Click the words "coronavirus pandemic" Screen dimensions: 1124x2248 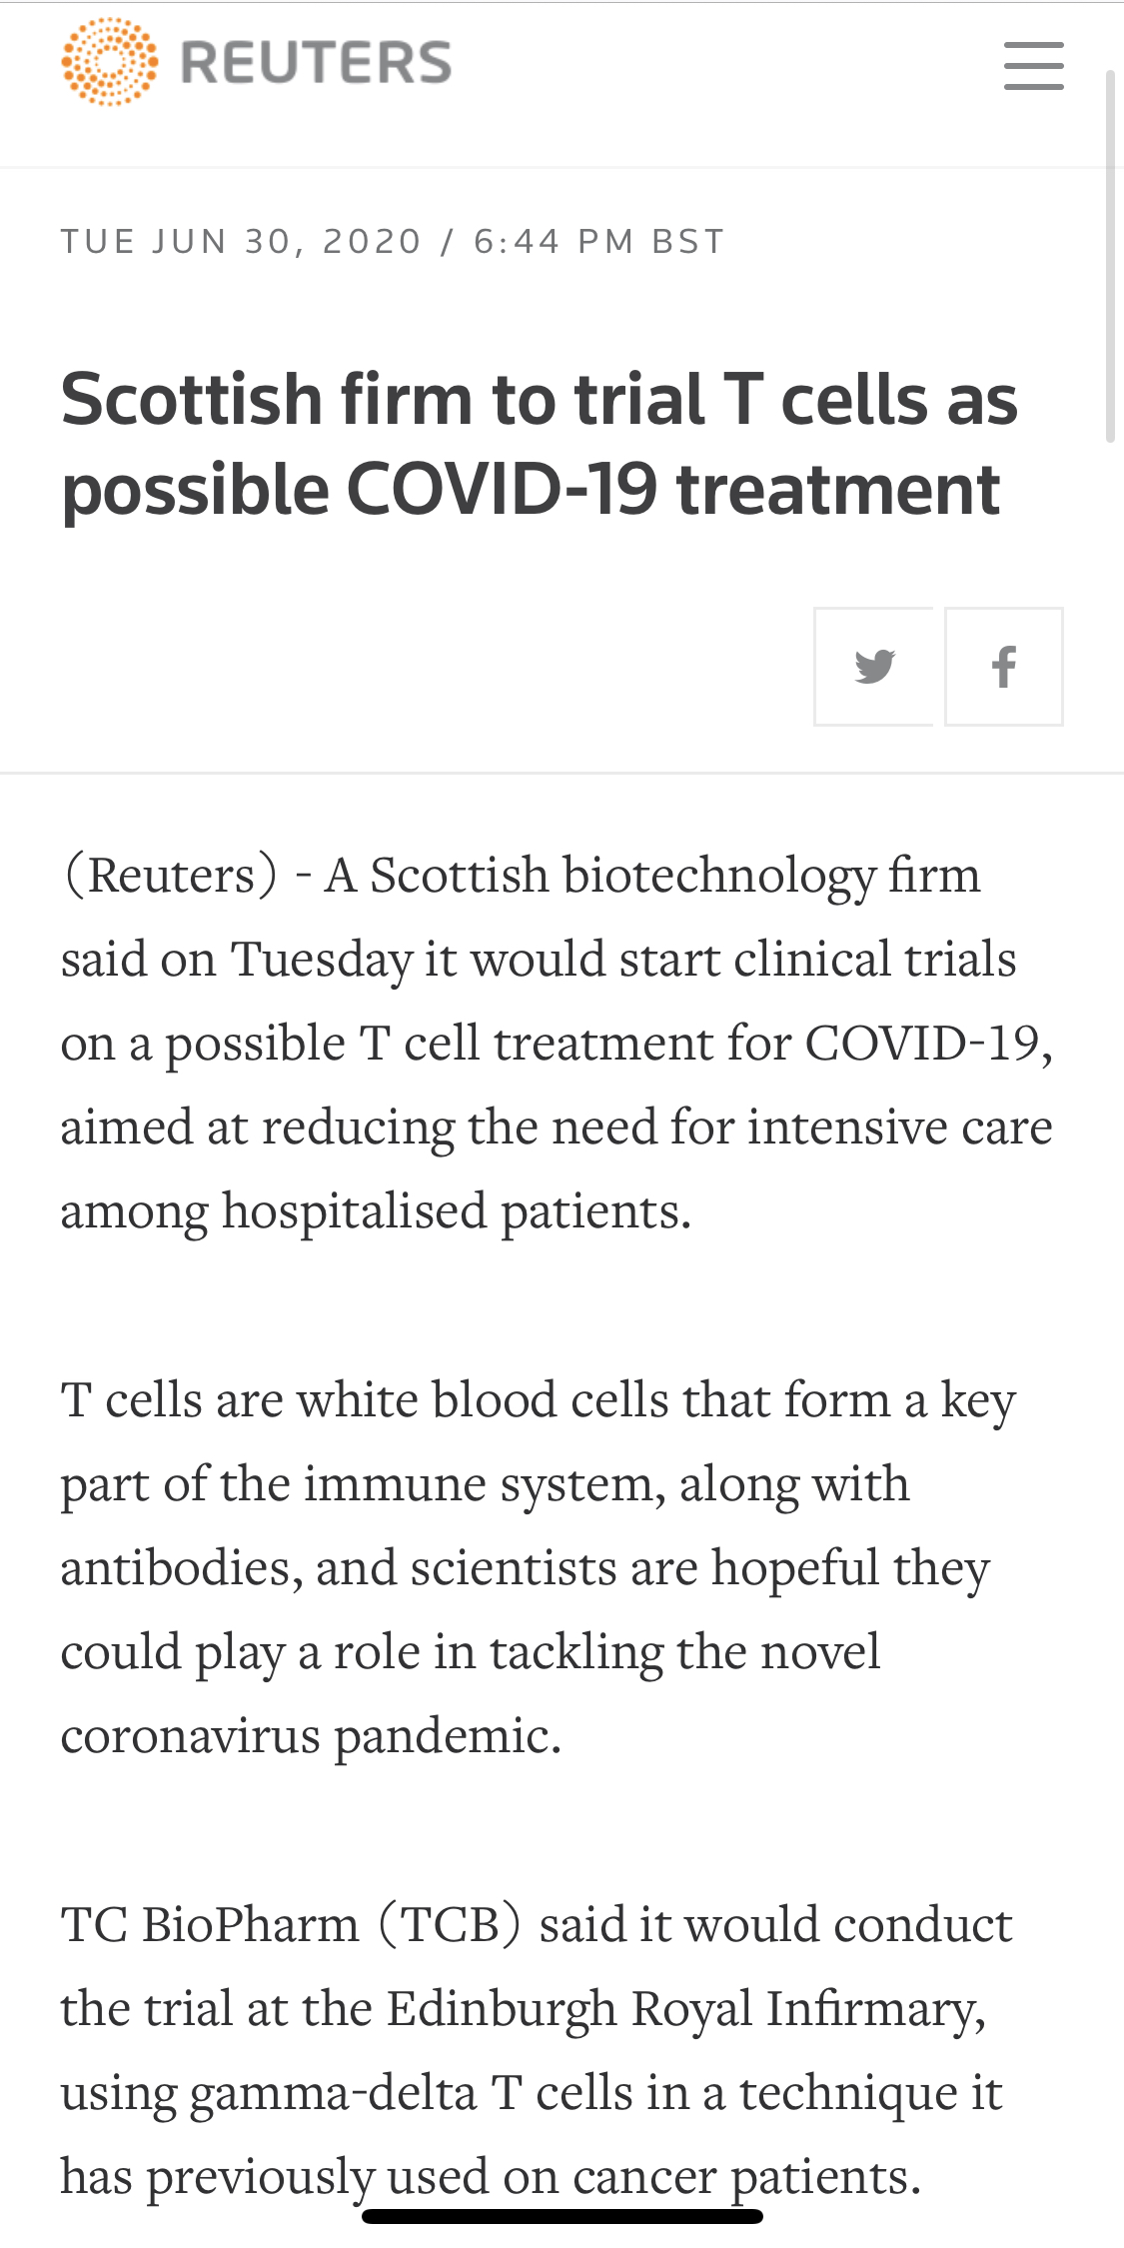[311, 1735]
